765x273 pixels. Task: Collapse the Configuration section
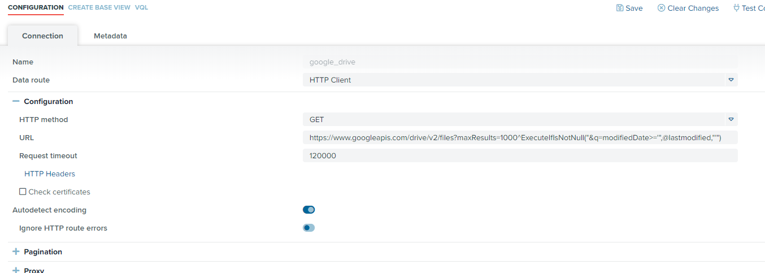[16, 102]
